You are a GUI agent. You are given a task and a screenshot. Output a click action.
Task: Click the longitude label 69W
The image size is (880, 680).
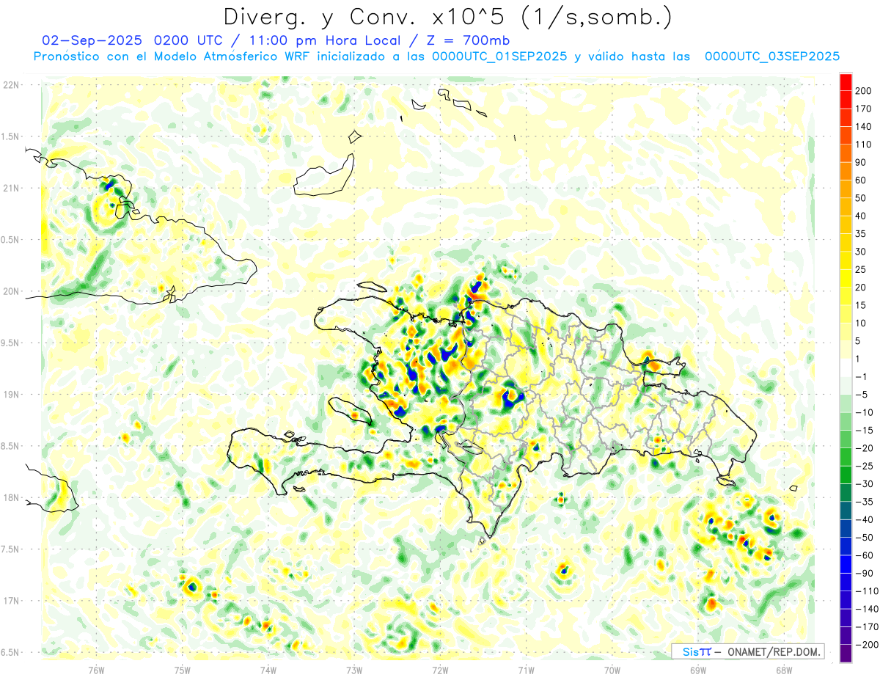pos(698,670)
